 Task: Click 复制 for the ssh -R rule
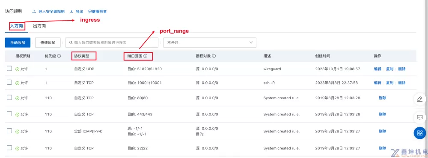(x=390, y=83)
